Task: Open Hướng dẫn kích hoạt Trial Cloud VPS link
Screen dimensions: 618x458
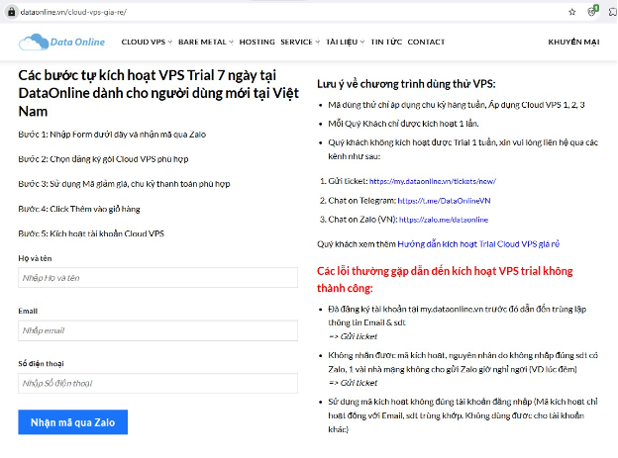Action: 478,243
